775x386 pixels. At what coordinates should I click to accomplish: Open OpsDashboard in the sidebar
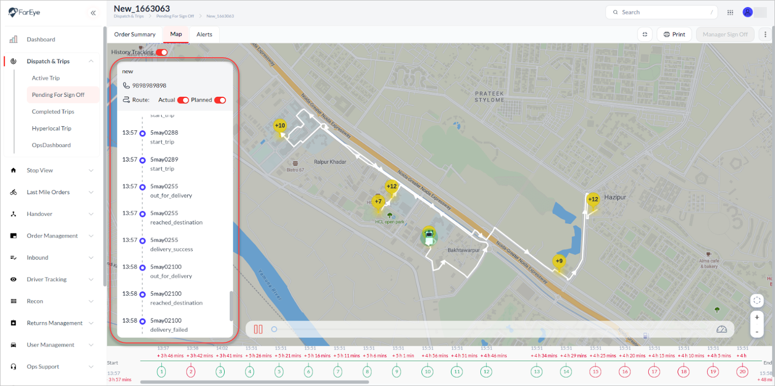point(51,145)
